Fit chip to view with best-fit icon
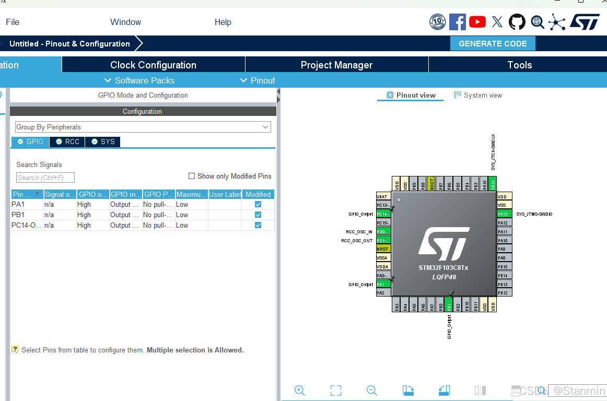Screen dimensions: 607x401 336,390
